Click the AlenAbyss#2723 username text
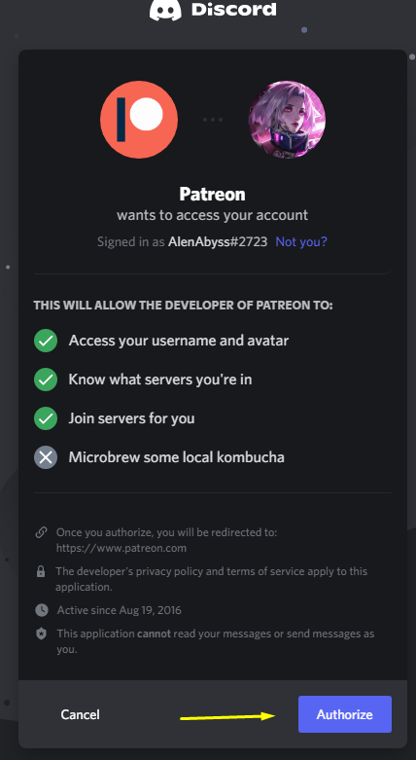416x760 pixels. click(x=218, y=241)
